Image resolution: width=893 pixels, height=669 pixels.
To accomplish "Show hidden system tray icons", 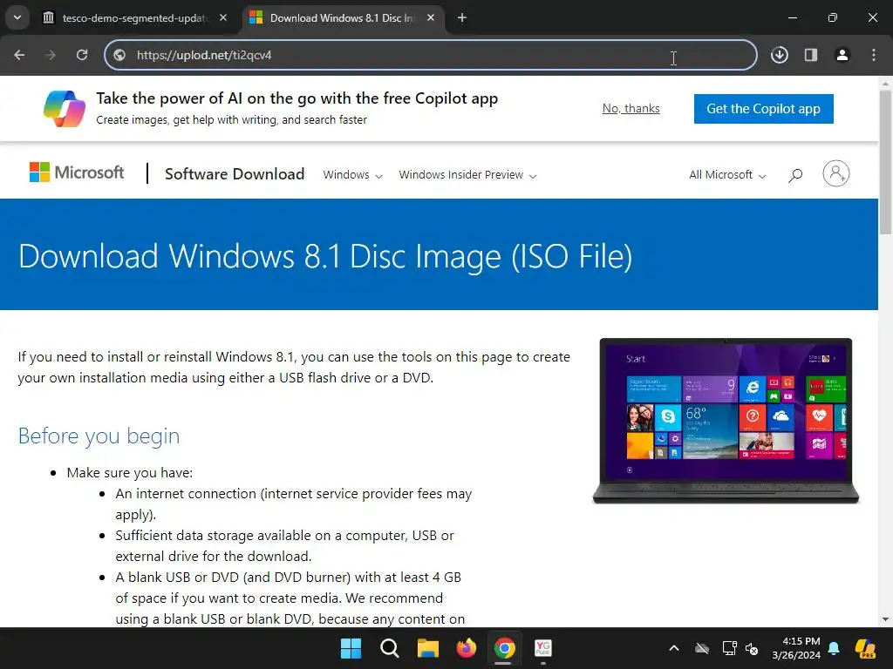I will pyautogui.click(x=674, y=648).
